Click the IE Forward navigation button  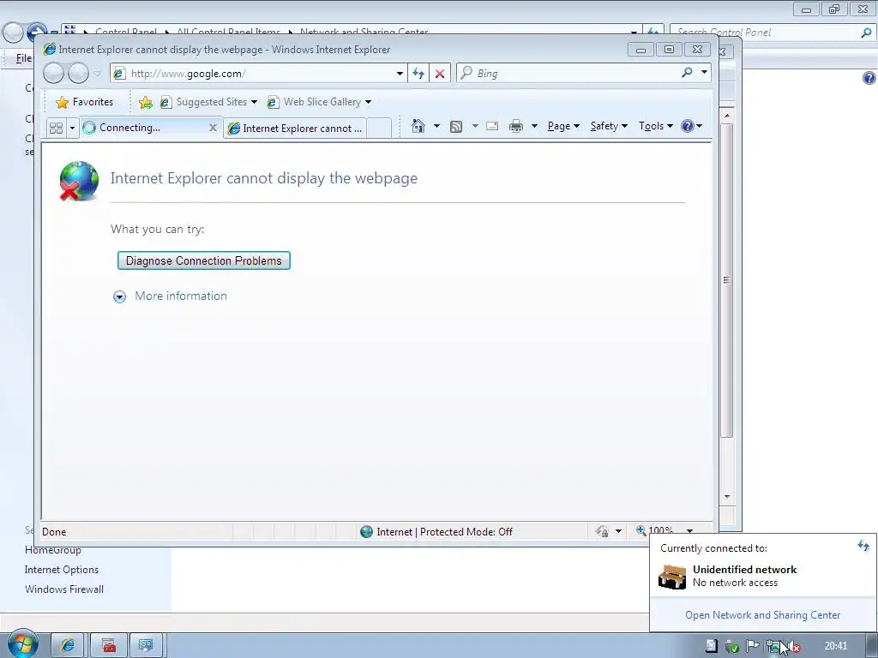click(78, 74)
